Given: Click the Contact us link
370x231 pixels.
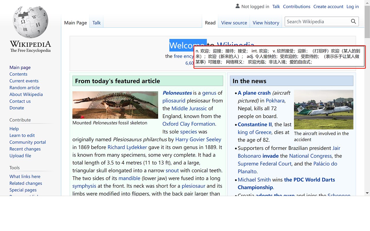Looking at the screenshot, I should pos(20,101).
